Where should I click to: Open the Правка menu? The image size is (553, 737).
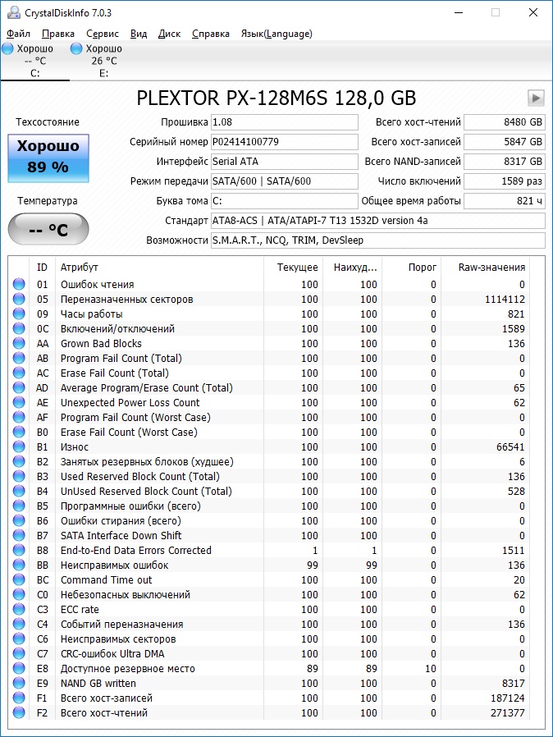point(57,34)
